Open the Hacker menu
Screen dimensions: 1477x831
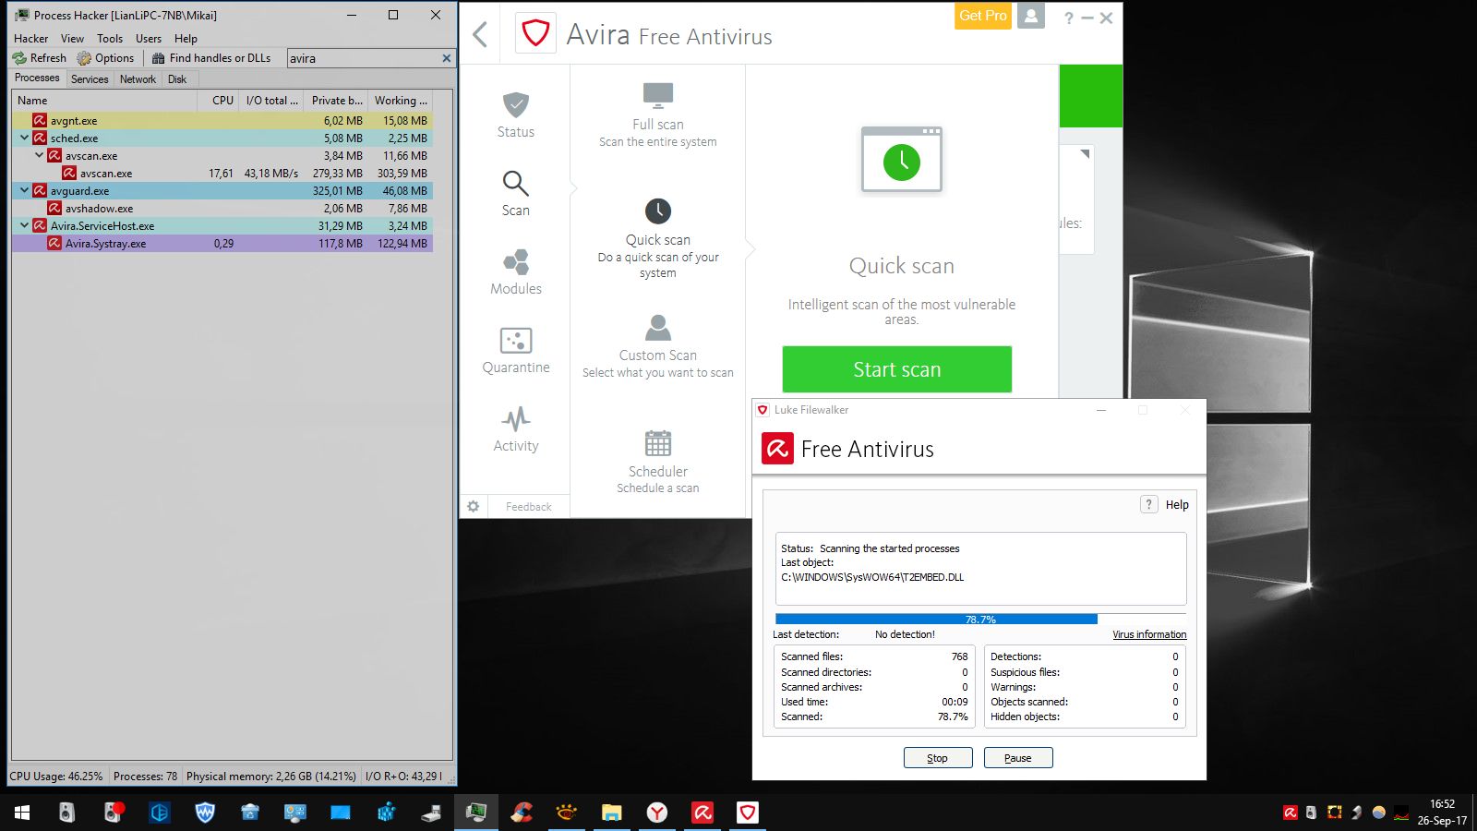(x=30, y=39)
